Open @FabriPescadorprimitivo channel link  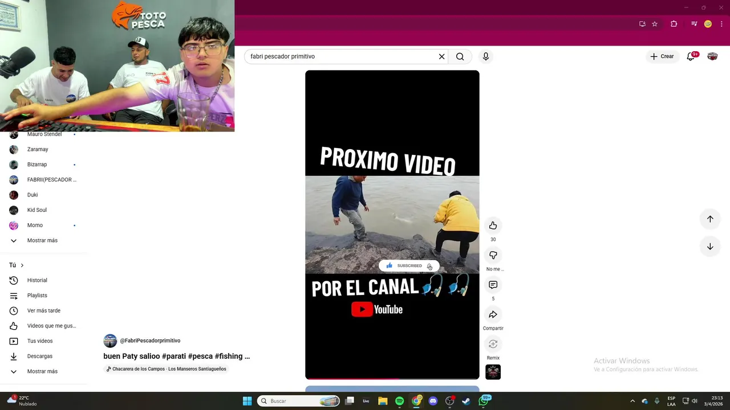pyautogui.click(x=150, y=341)
